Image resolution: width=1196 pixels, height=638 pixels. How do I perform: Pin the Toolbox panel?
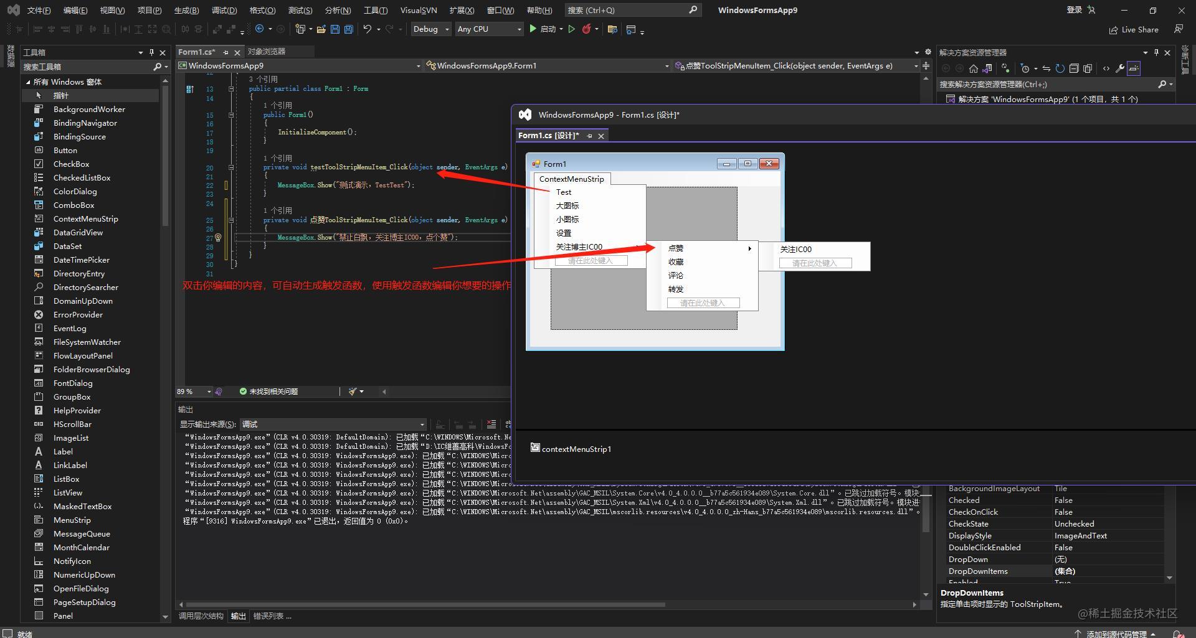pos(151,52)
